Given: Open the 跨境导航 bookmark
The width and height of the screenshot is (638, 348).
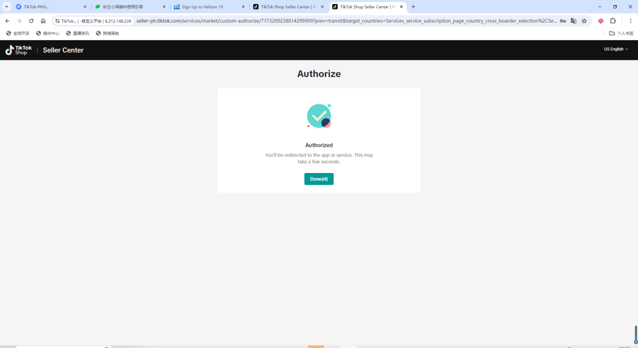Looking at the screenshot, I should (x=107, y=33).
